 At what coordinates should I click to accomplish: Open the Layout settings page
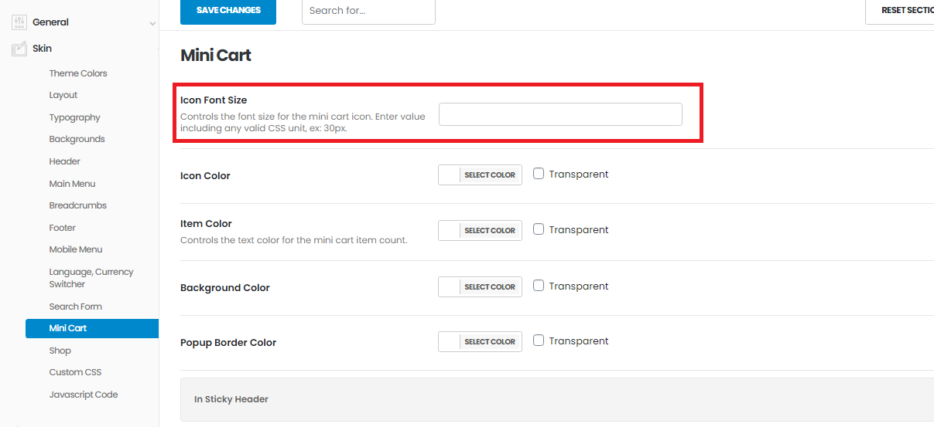[63, 95]
